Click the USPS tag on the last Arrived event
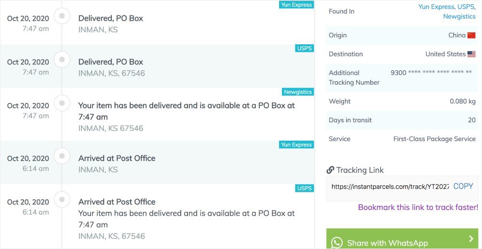Screen dimensions: 482x249 tap(304, 188)
